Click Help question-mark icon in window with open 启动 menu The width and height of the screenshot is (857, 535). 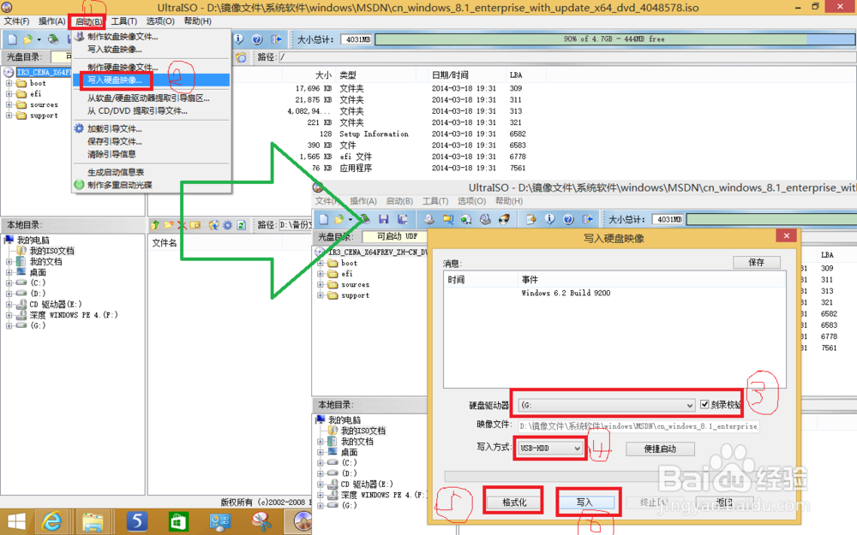click(257, 39)
